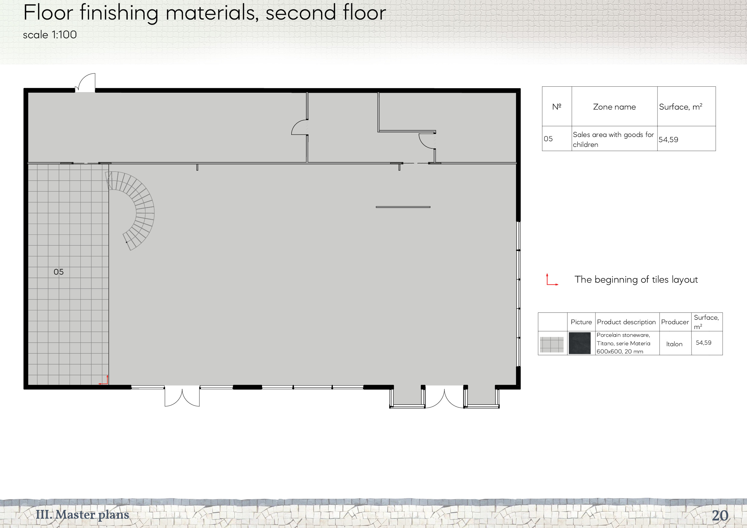Click the 'III. Master plans' footer text
The image size is (747, 528).
(82, 514)
